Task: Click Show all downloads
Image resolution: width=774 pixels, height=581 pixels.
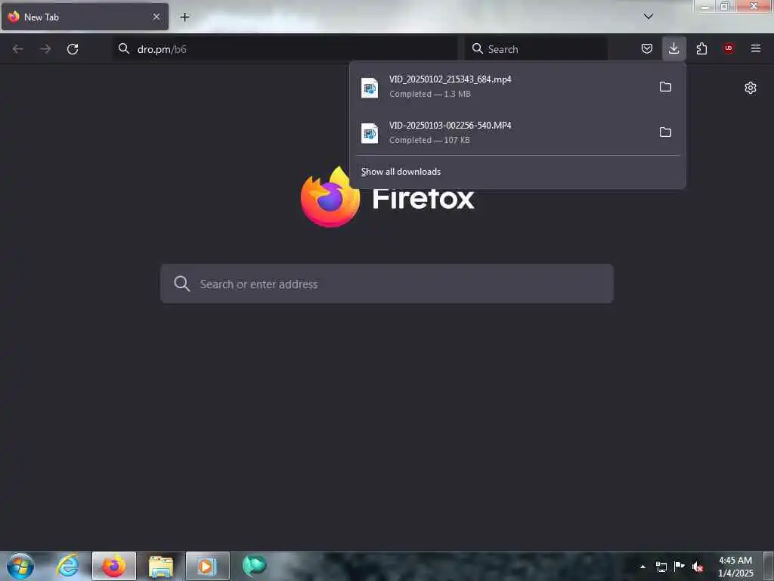Action: coord(401,172)
